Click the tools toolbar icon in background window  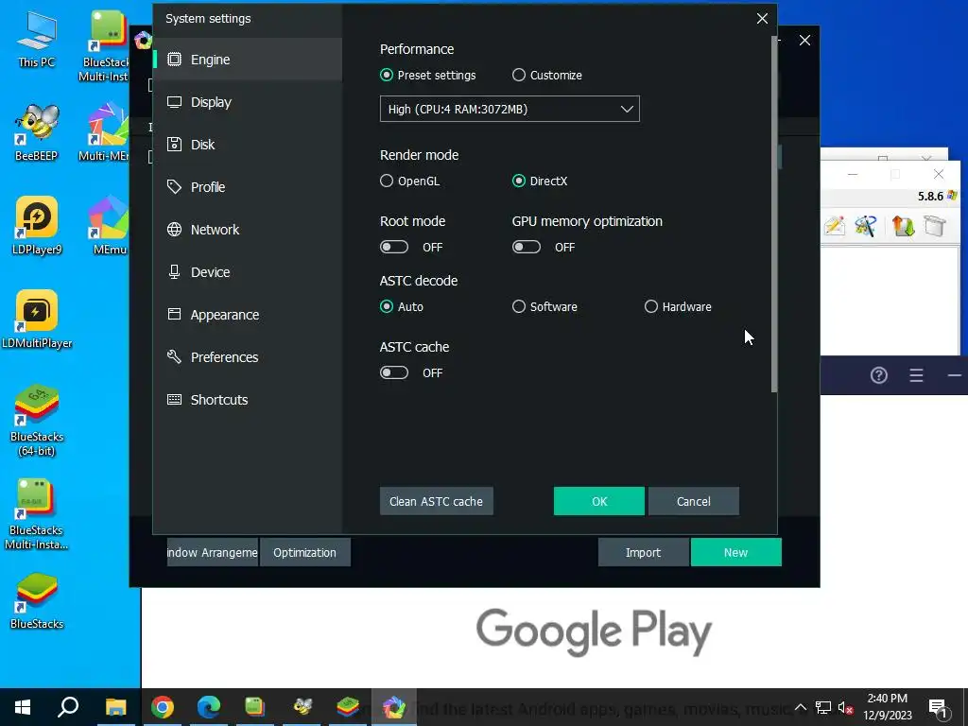coord(866,226)
